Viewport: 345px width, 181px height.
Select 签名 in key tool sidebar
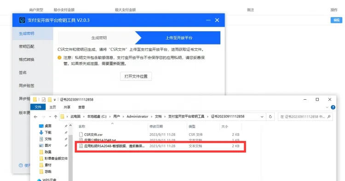(23, 73)
